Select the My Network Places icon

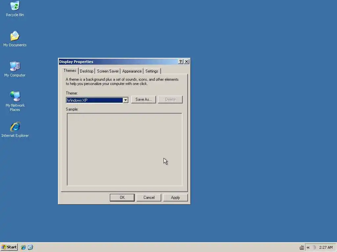15,101
